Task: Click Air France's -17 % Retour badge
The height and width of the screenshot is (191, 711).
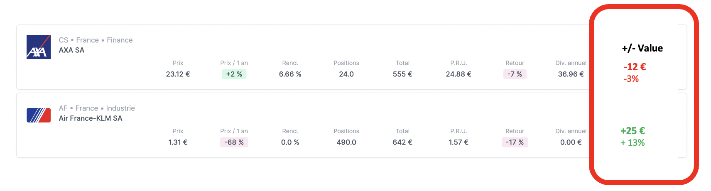Action: [515, 142]
